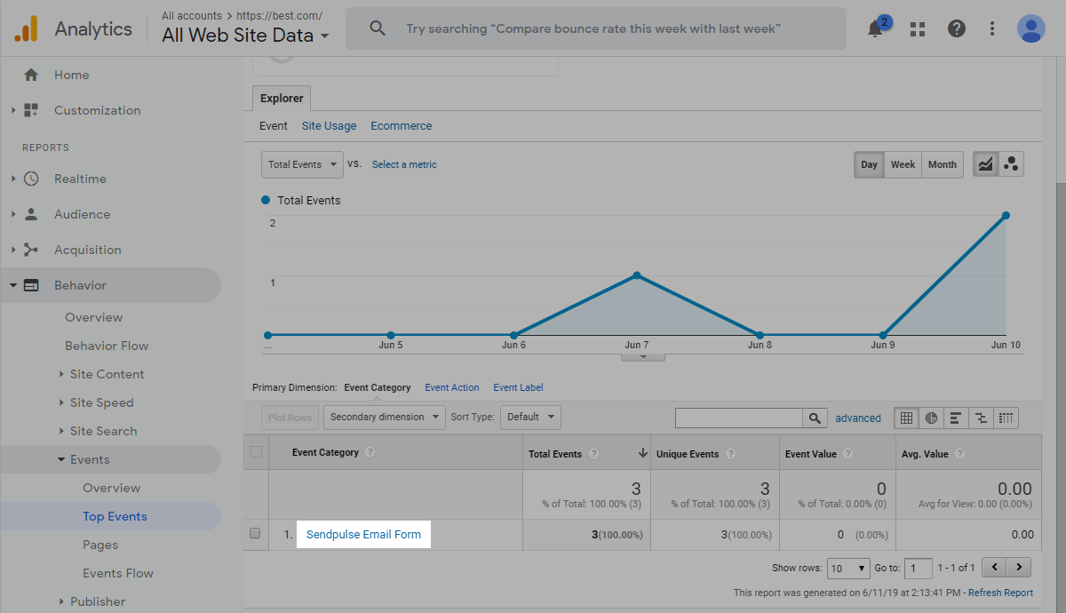Open the user account avatar
Screen dimensions: 1066x613
point(1030,28)
